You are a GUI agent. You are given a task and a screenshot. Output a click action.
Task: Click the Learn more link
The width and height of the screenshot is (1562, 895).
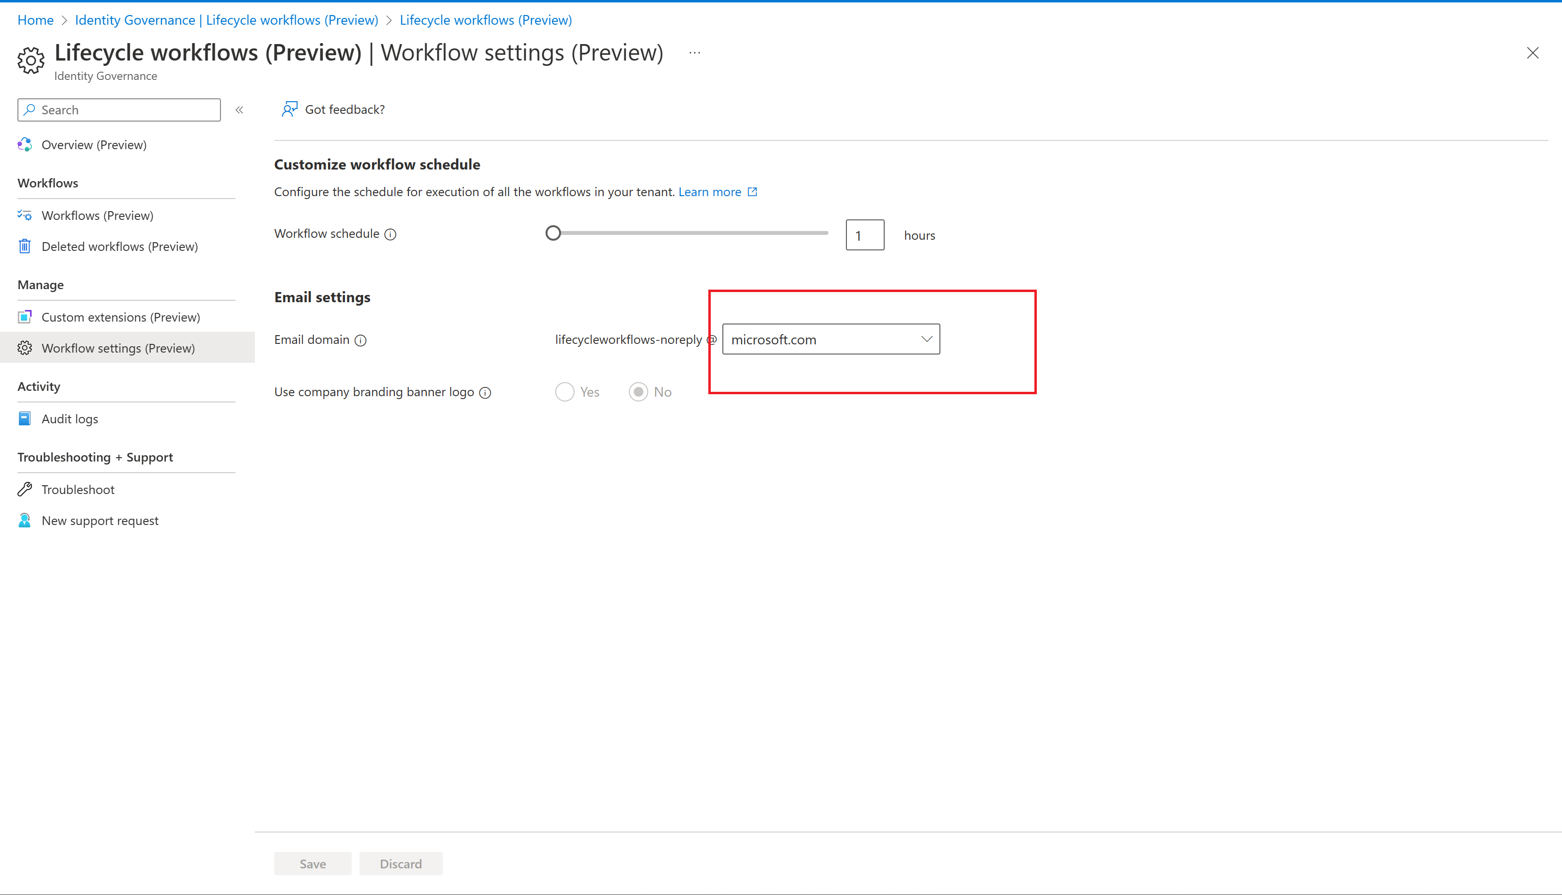(709, 191)
